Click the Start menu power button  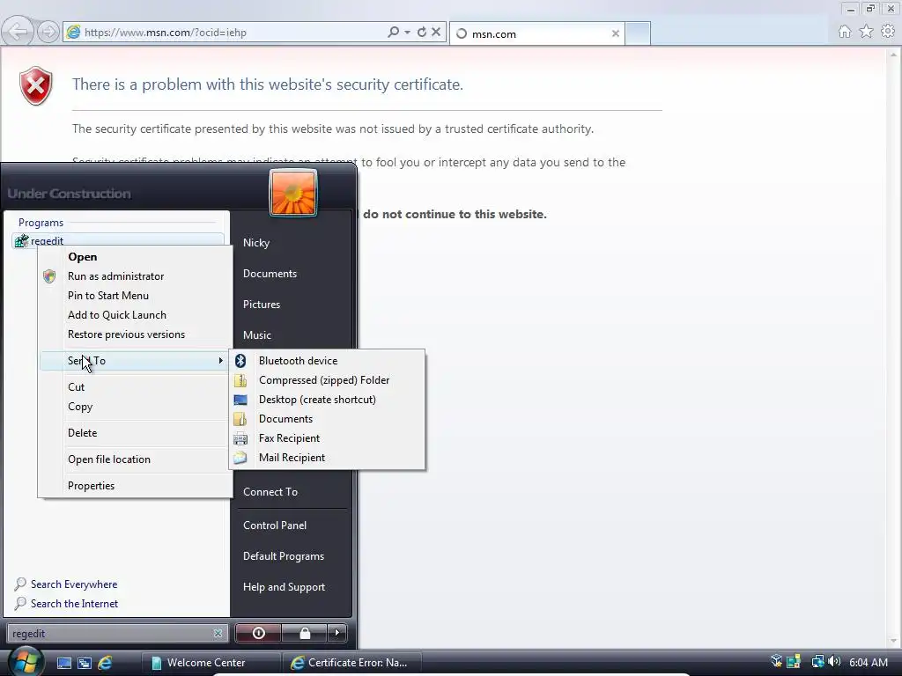coord(258,633)
